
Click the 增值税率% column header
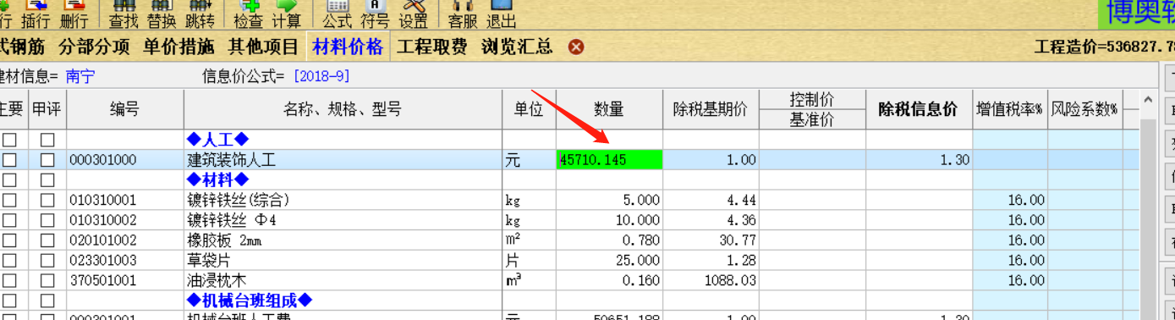(1010, 109)
